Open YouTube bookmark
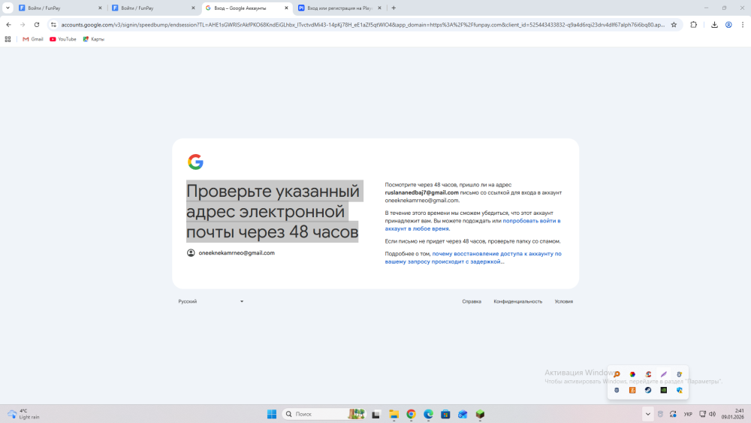Image resolution: width=751 pixels, height=423 pixels. (x=63, y=39)
